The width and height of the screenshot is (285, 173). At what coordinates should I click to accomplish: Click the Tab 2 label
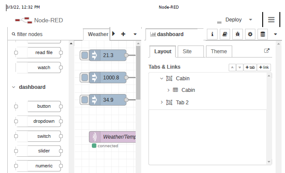click(x=182, y=103)
